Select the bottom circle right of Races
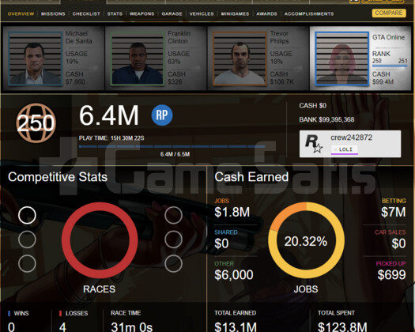 pos(173,264)
